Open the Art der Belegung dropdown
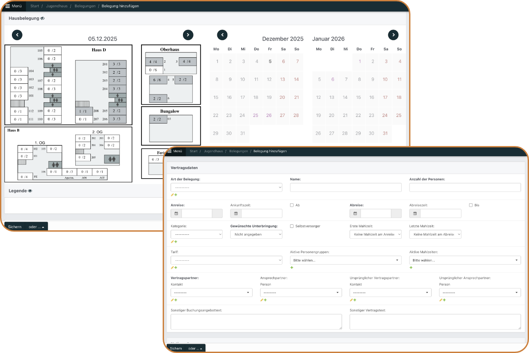This screenshot has width=529, height=353. click(x=226, y=188)
